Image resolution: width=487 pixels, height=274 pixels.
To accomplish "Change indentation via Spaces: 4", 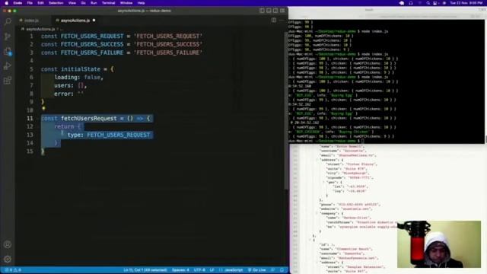I will click(180, 270).
